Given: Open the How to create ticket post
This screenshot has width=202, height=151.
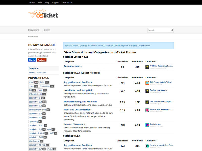Looking at the screenshot, I should 161,145.
